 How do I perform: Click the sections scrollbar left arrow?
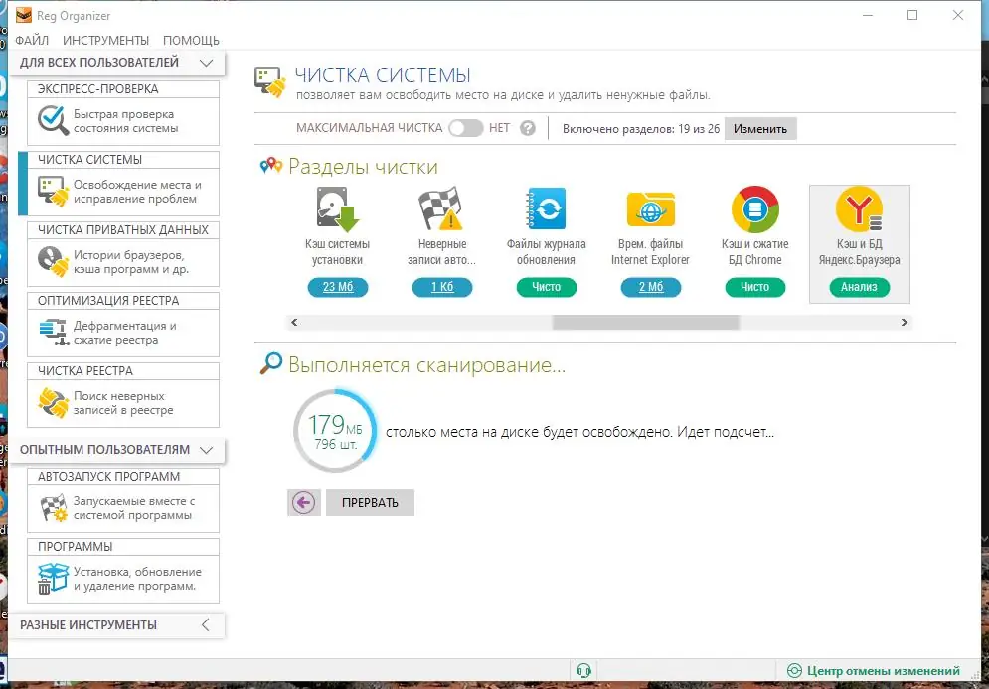294,322
